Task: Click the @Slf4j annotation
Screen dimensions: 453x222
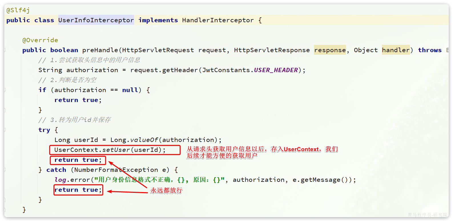Action: [x=18, y=10]
